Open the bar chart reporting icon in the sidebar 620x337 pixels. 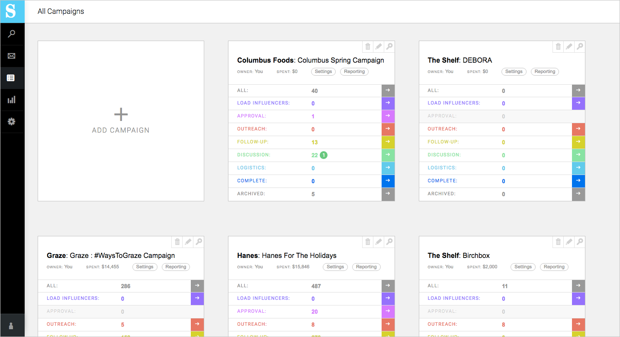12,100
